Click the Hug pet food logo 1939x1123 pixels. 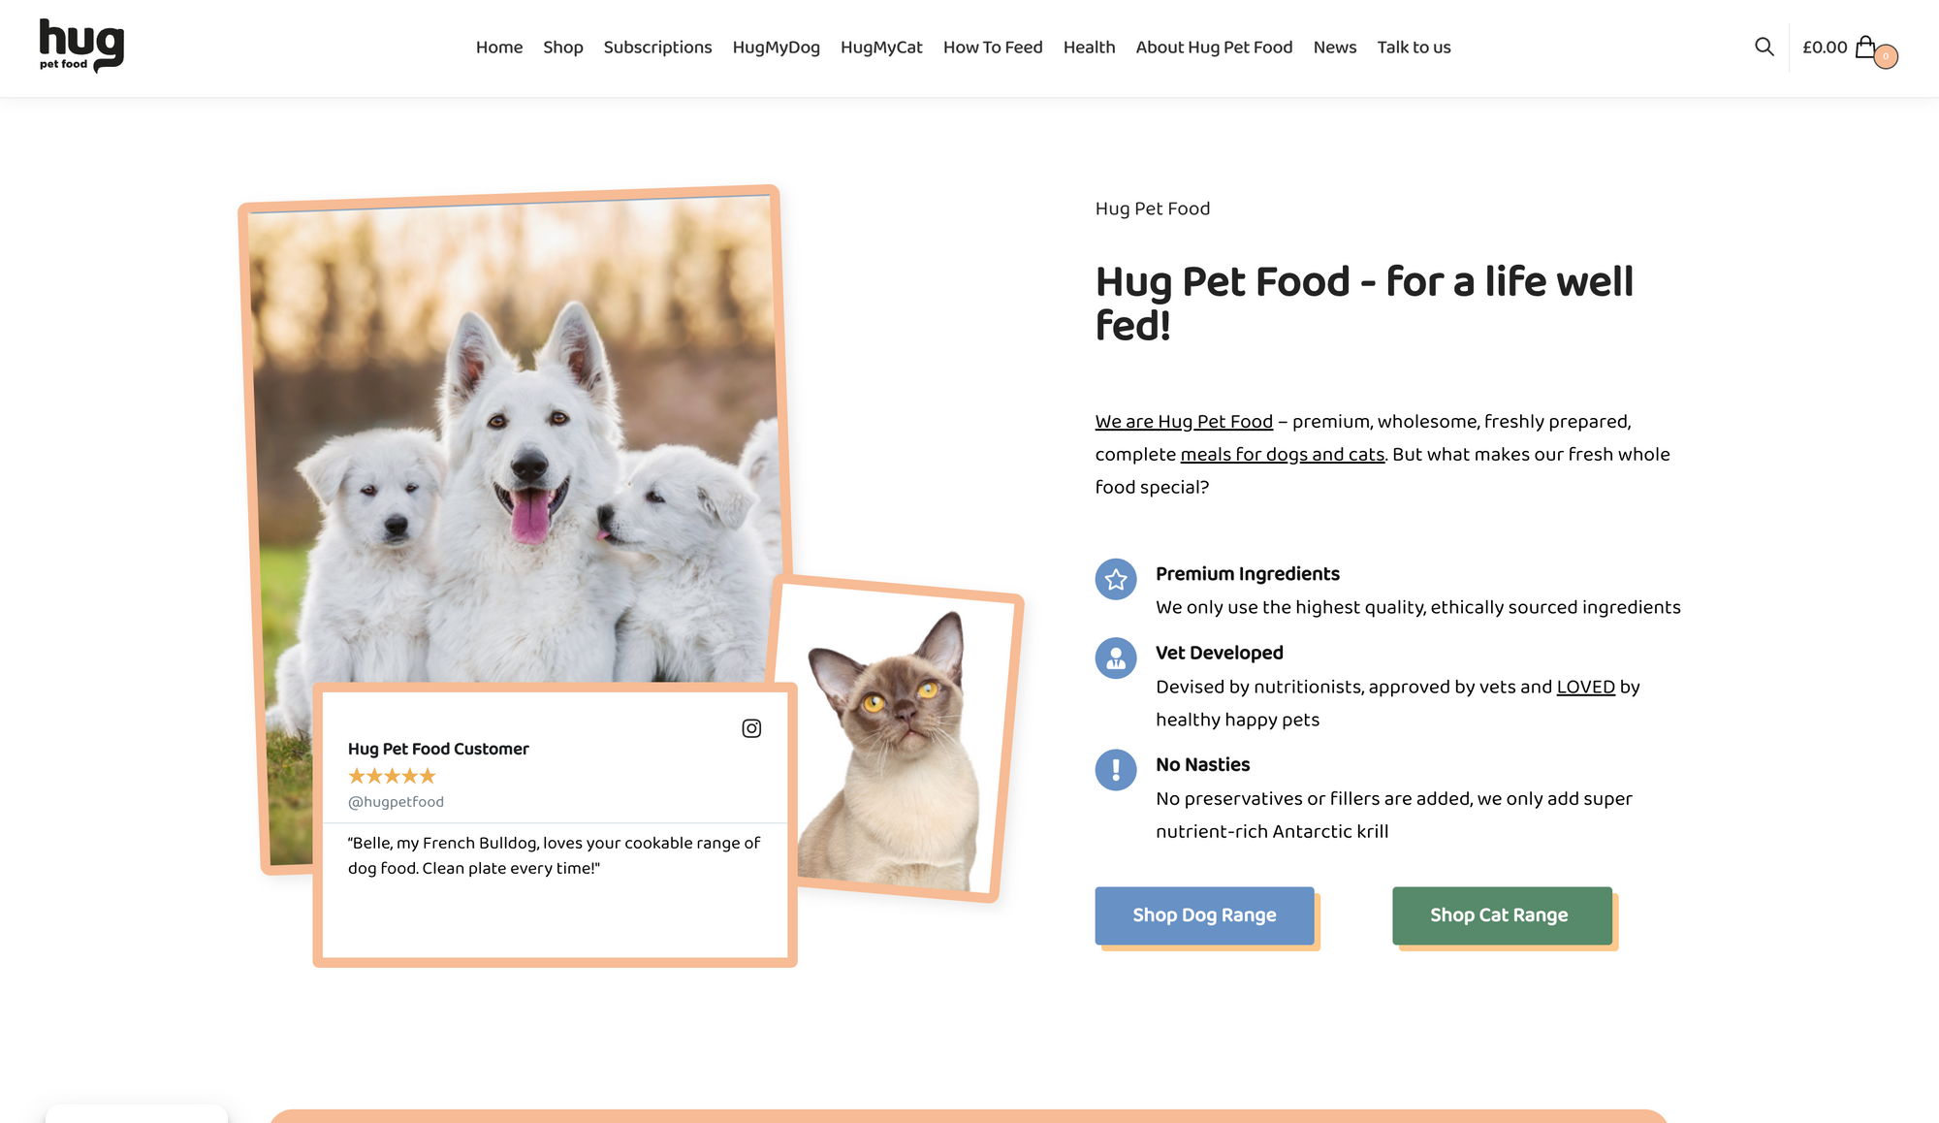81,46
